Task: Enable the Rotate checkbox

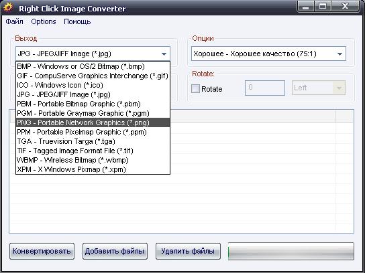Action: 195,89
